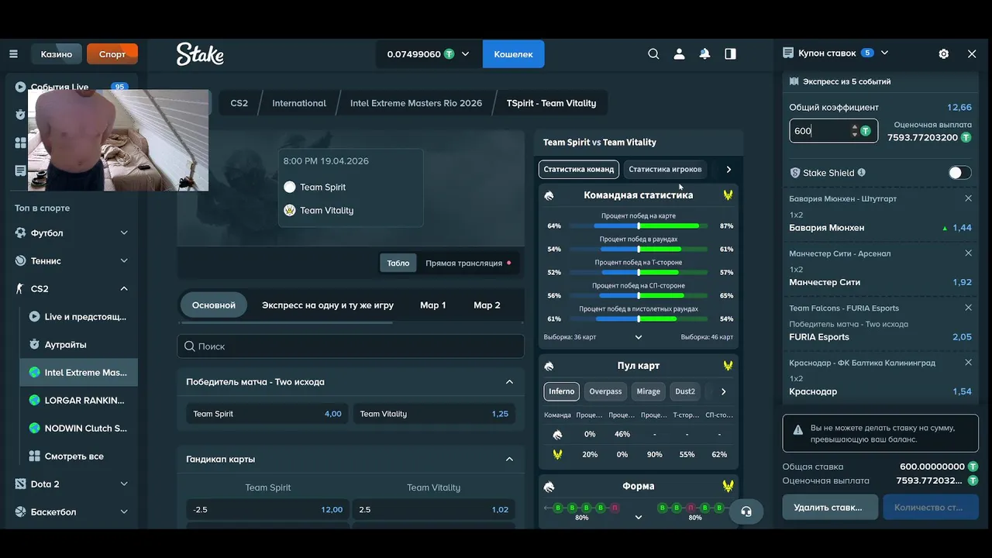Enable the Stake Shield toggle

tap(959, 173)
